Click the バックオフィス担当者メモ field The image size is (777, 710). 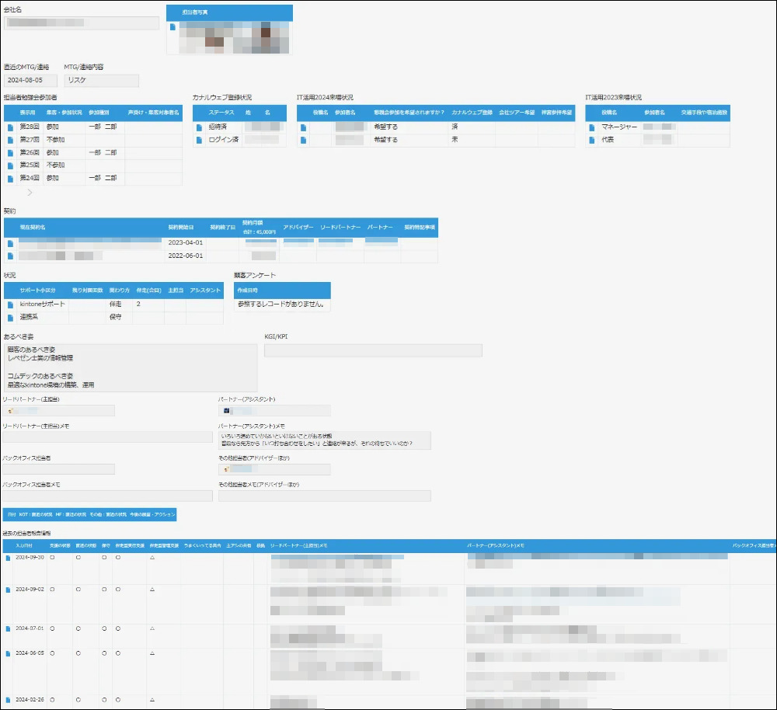pyautogui.click(x=107, y=496)
